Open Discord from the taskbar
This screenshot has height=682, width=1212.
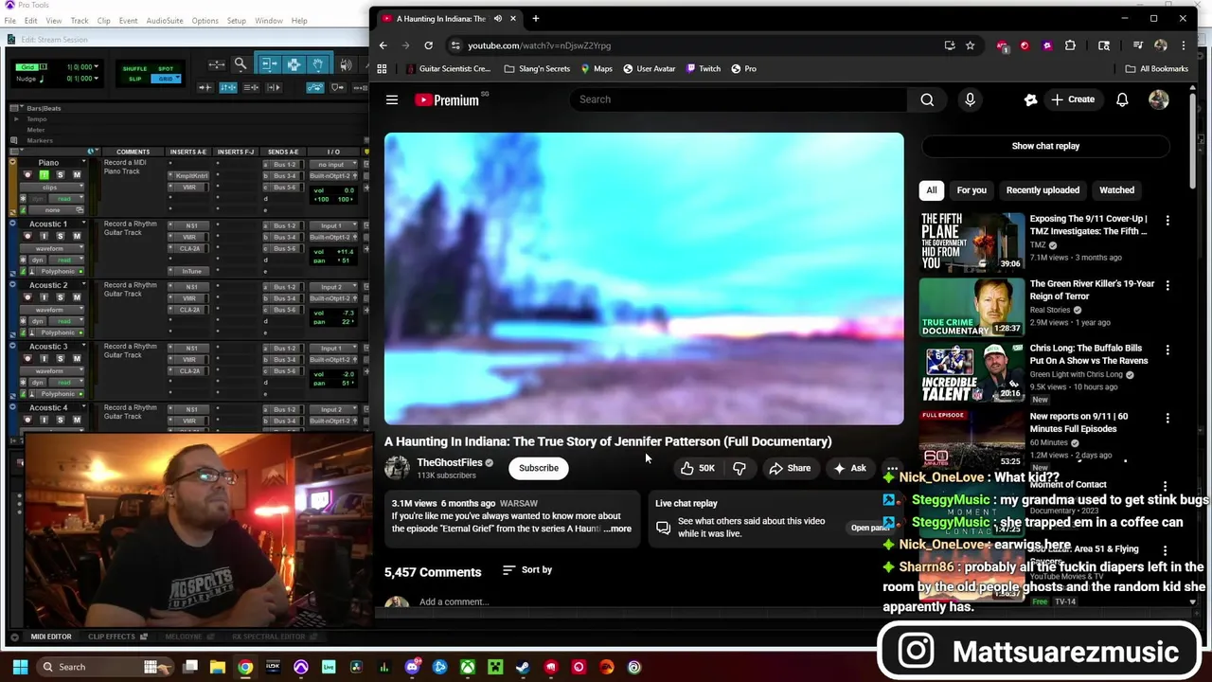pos(412,667)
